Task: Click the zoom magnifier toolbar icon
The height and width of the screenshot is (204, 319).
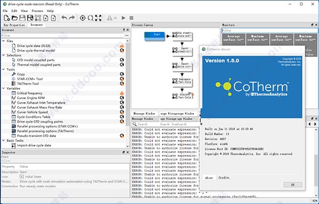Action: (x=90, y=18)
